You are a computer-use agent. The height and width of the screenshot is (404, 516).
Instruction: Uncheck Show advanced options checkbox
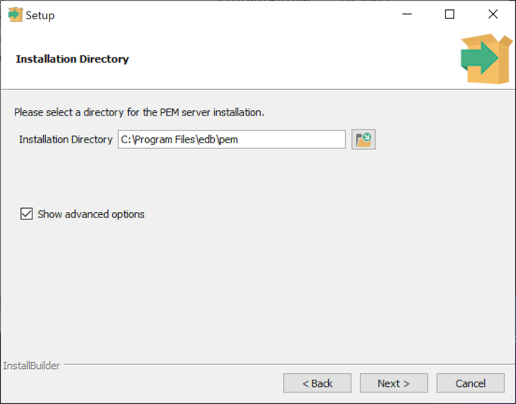(x=26, y=214)
